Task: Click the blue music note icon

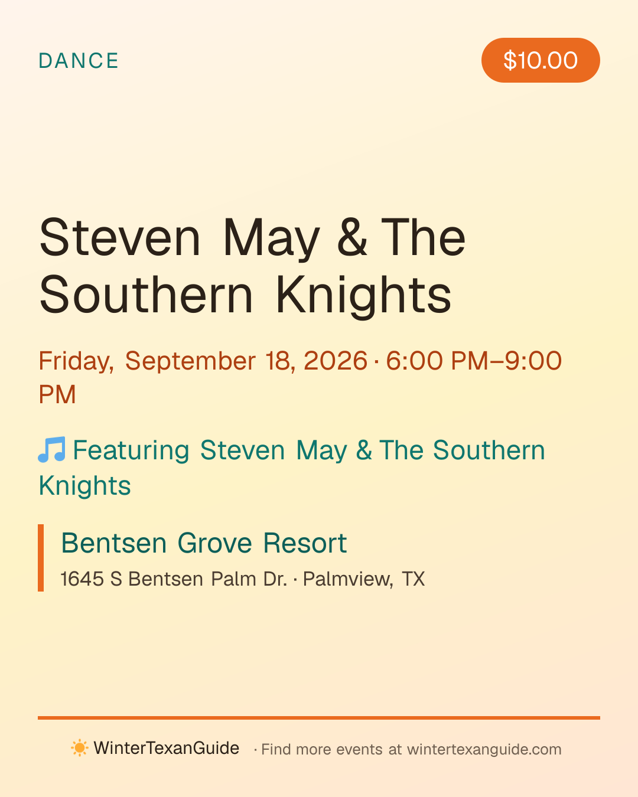Action: tap(52, 450)
